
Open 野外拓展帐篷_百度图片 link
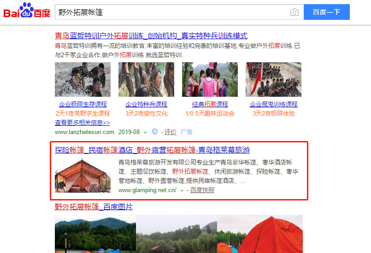click(94, 206)
